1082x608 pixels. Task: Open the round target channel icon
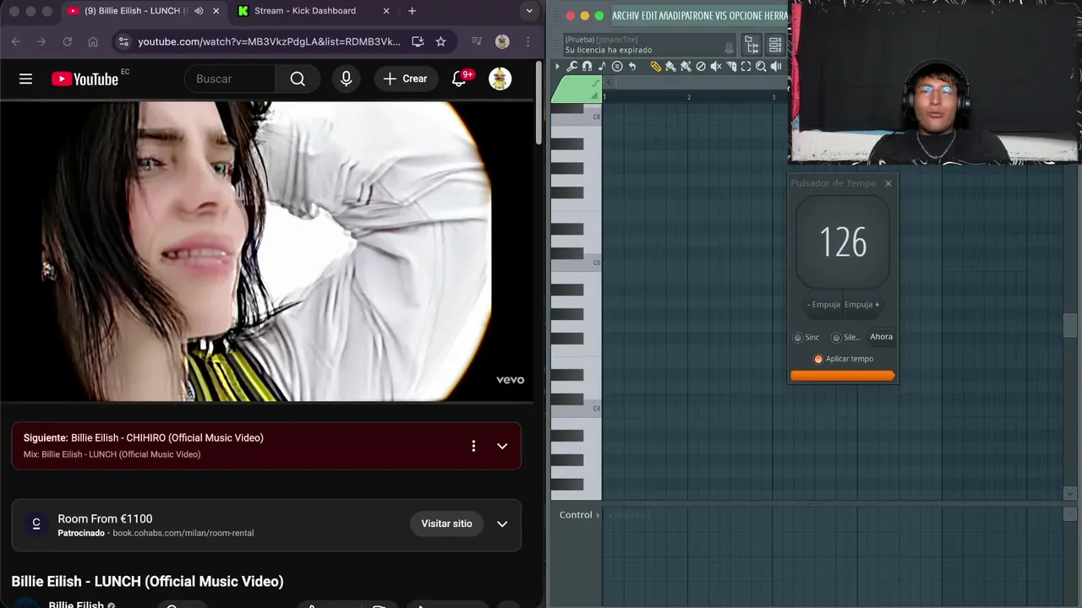tap(617, 67)
